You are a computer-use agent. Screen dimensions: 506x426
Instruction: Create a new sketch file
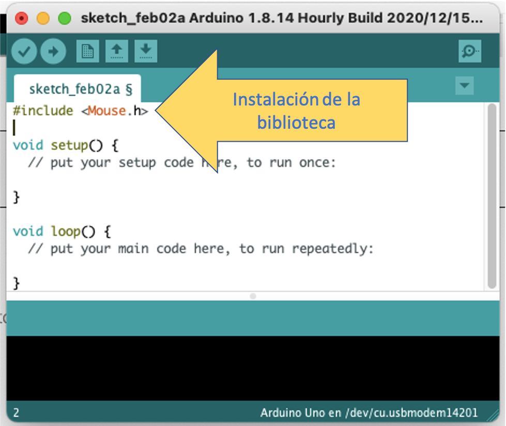87,51
